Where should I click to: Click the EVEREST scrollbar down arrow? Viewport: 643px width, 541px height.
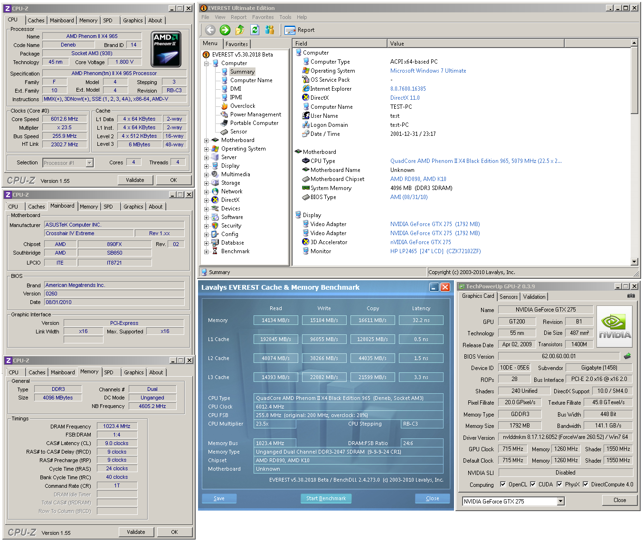pyautogui.click(x=634, y=261)
